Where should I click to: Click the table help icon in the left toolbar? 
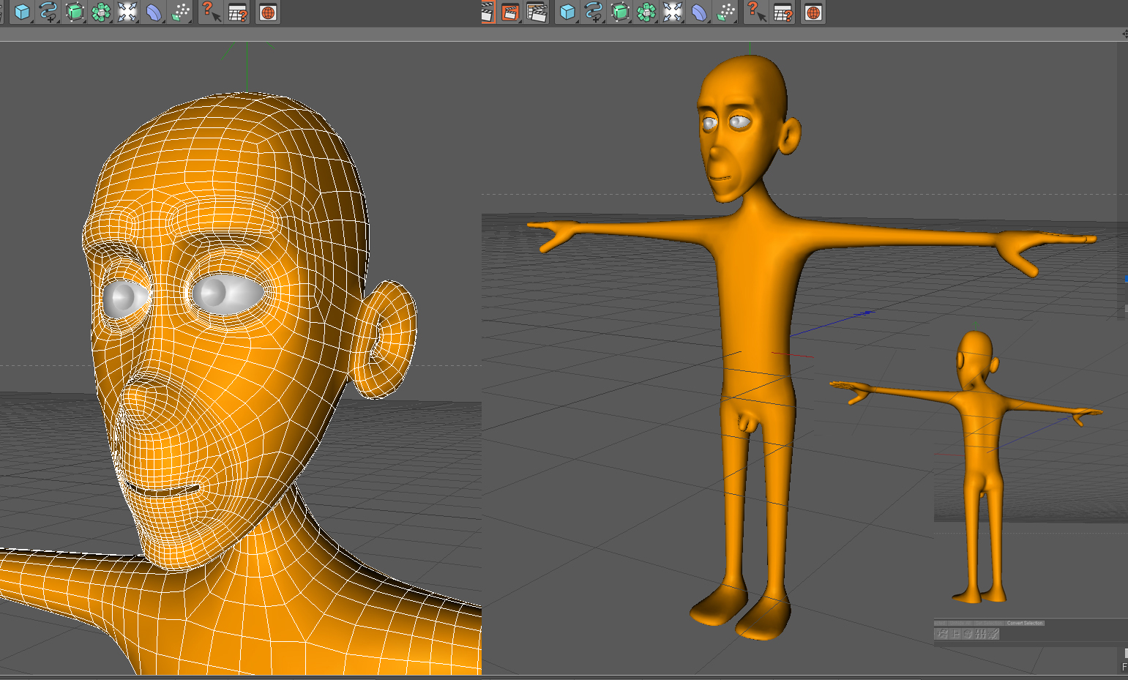(238, 12)
